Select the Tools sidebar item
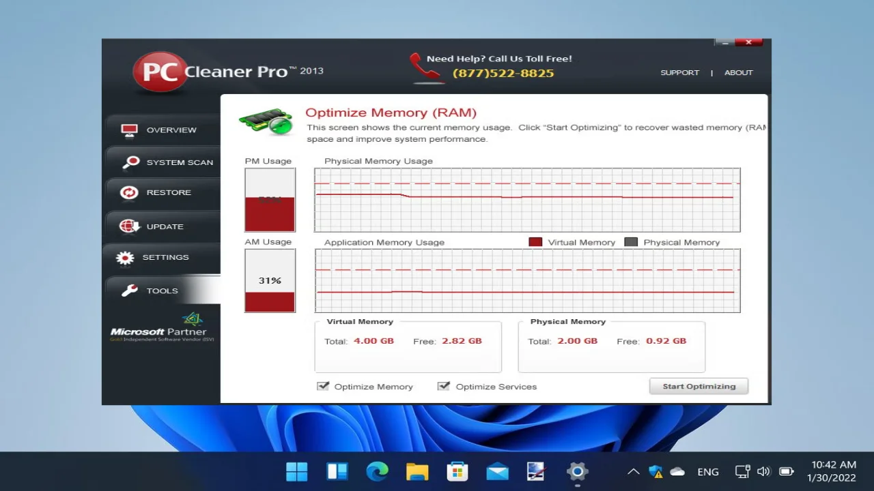 (163, 291)
